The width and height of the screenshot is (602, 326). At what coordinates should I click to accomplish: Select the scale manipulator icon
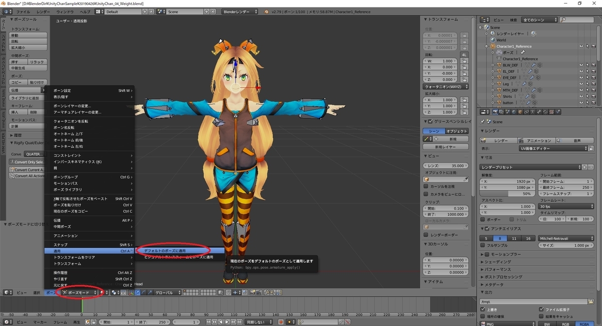(x=149, y=292)
